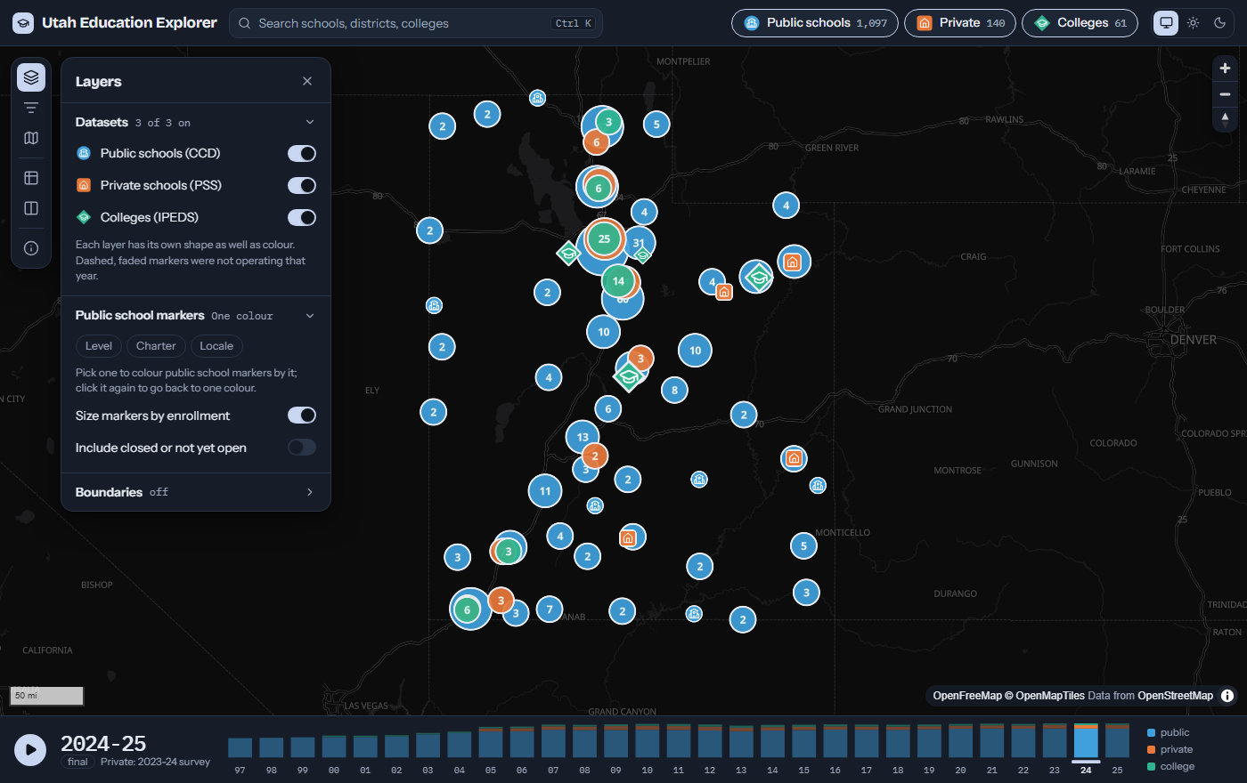Image resolution: width=1247 pixels, height=783 pixels.
Task: Click the Public schools 1,097 pill
Action: (815, 23)
